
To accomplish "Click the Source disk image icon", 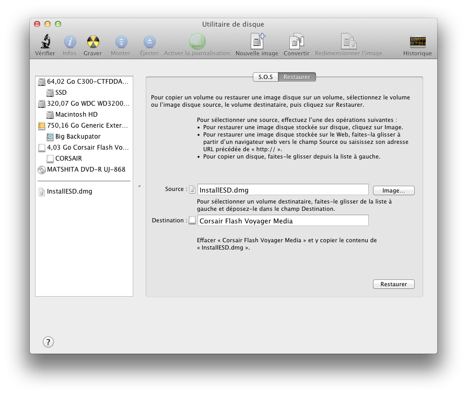I will point(192,189).
